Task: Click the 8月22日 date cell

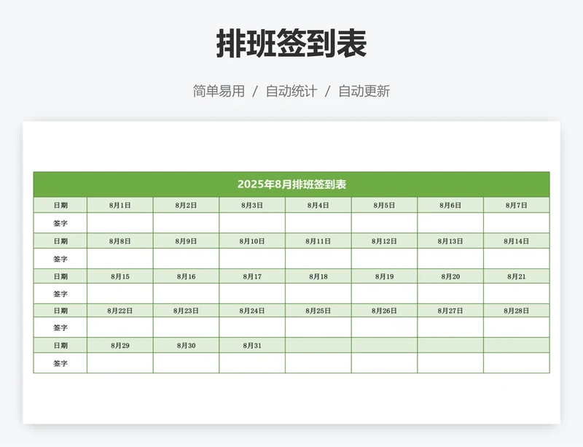Action: pyautogui.click(x=120, y=311)
